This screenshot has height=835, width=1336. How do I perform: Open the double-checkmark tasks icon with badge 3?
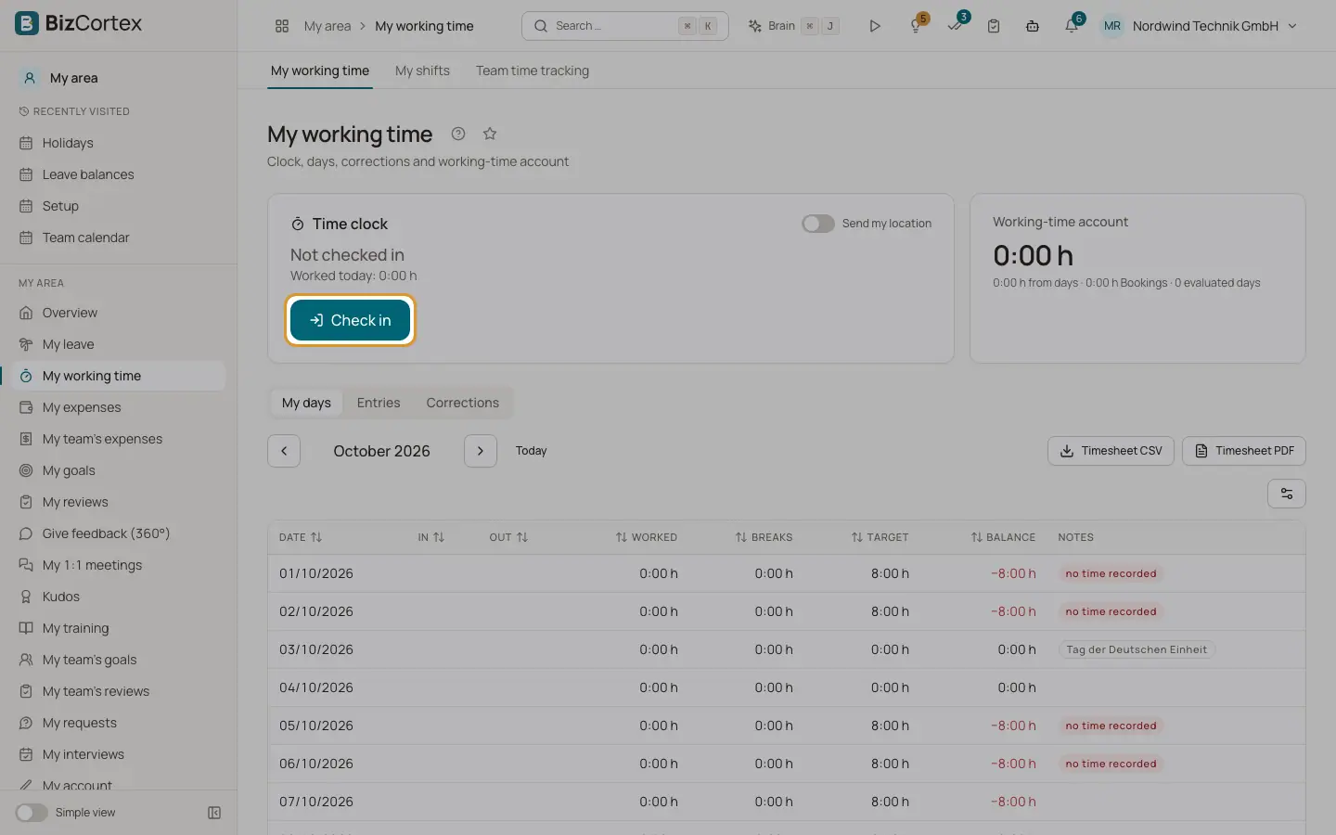pyautogui.click(x=956, y=26)
